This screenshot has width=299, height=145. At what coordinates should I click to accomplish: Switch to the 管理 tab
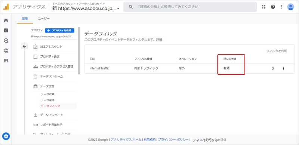[25, 19]
